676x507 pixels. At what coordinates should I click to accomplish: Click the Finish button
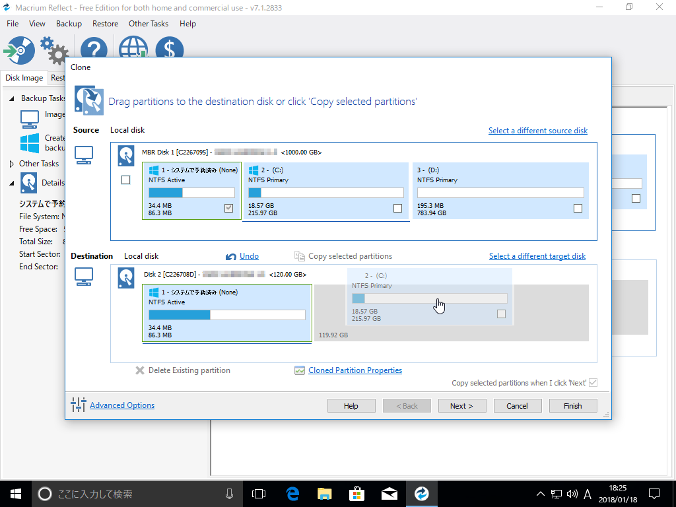[x=572, y=406]
